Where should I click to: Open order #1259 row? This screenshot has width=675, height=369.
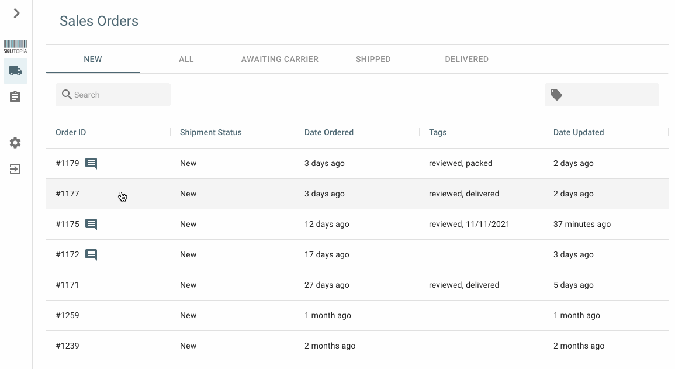click(x=67, y=316)
